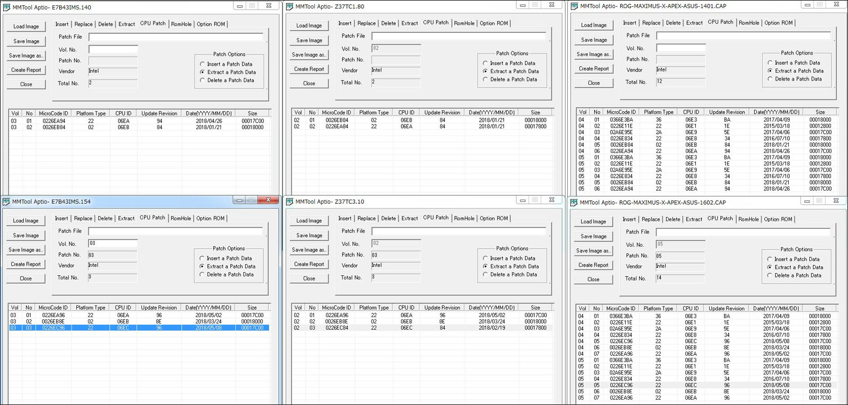Click the Patch File field in E7B43IMS.140

[176, 37]
